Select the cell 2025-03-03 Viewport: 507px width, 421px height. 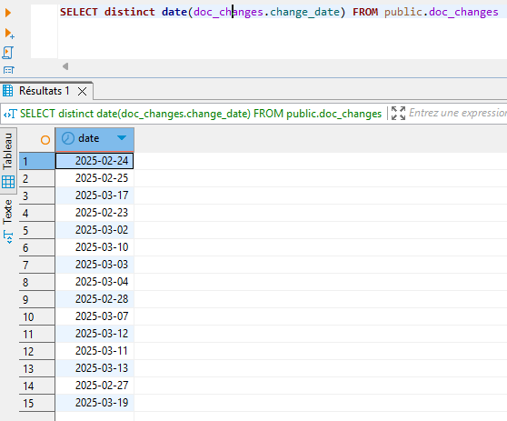tap(94, 265)
